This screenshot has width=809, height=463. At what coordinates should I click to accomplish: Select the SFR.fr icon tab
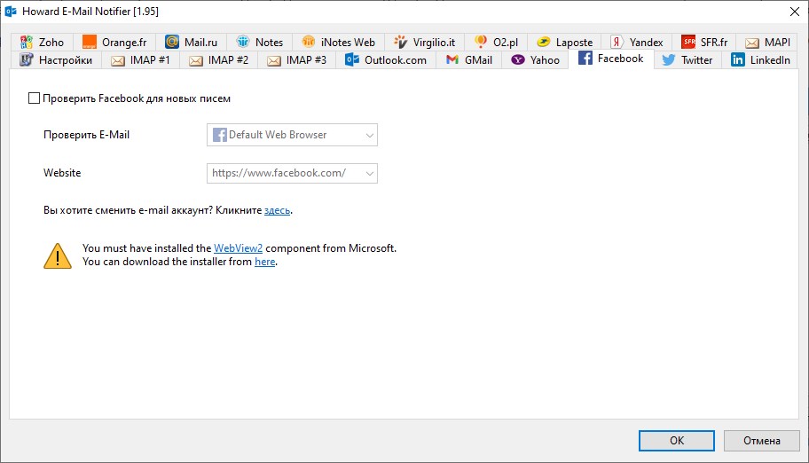688,42
